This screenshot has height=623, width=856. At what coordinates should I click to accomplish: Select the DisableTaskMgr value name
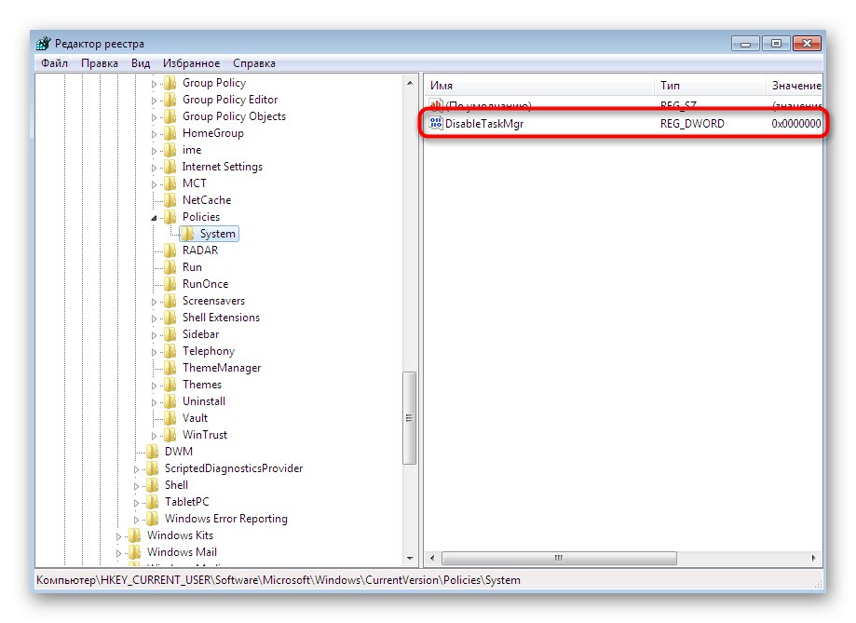tap(484, 124)
